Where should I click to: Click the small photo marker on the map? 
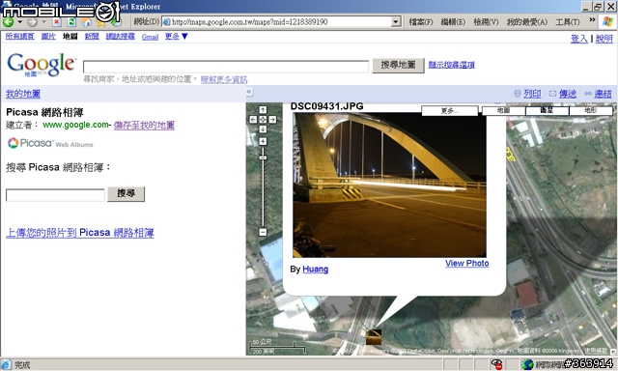(x=374, y=337)
